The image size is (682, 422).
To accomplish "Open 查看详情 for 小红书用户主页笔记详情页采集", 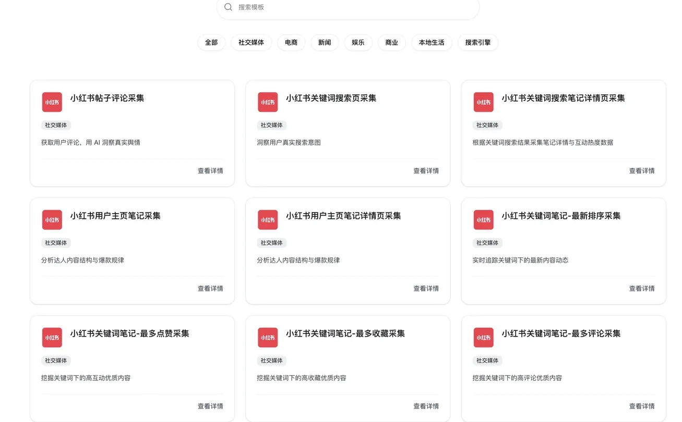I will 426,288.
